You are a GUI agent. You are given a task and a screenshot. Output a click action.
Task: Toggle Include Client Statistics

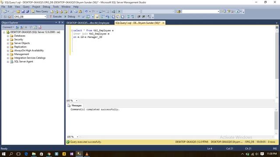click(107, 17)
